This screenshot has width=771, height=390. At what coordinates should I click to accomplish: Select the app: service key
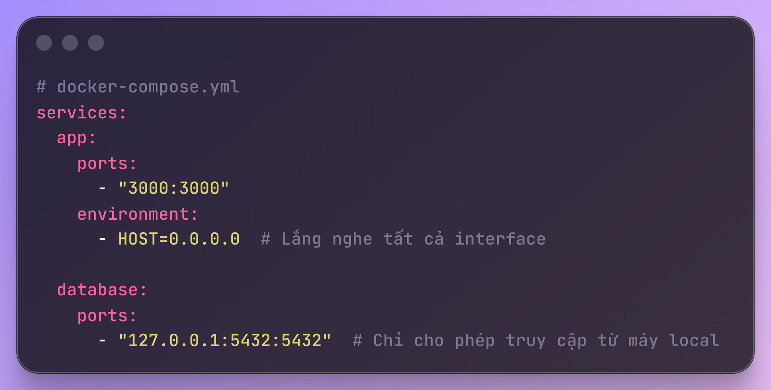pyautogui.click(x=76, y=138)
